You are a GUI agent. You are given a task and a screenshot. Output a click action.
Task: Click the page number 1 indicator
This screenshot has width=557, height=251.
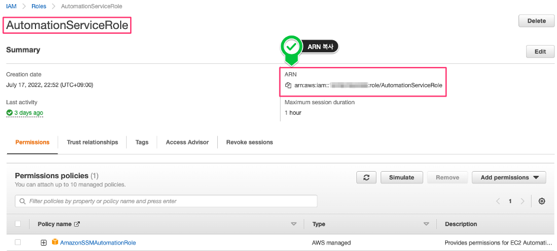[x=510, y=201]
